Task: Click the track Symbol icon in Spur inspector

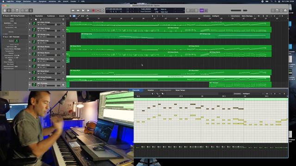Action: 17,41
